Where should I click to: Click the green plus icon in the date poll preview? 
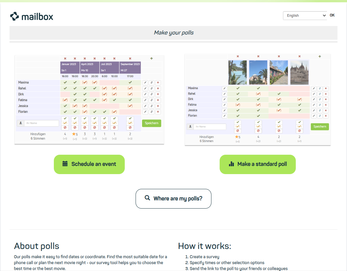[151, 58]
